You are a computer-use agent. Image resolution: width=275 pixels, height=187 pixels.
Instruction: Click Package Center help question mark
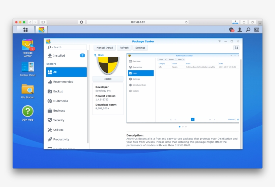pos(219,41)
